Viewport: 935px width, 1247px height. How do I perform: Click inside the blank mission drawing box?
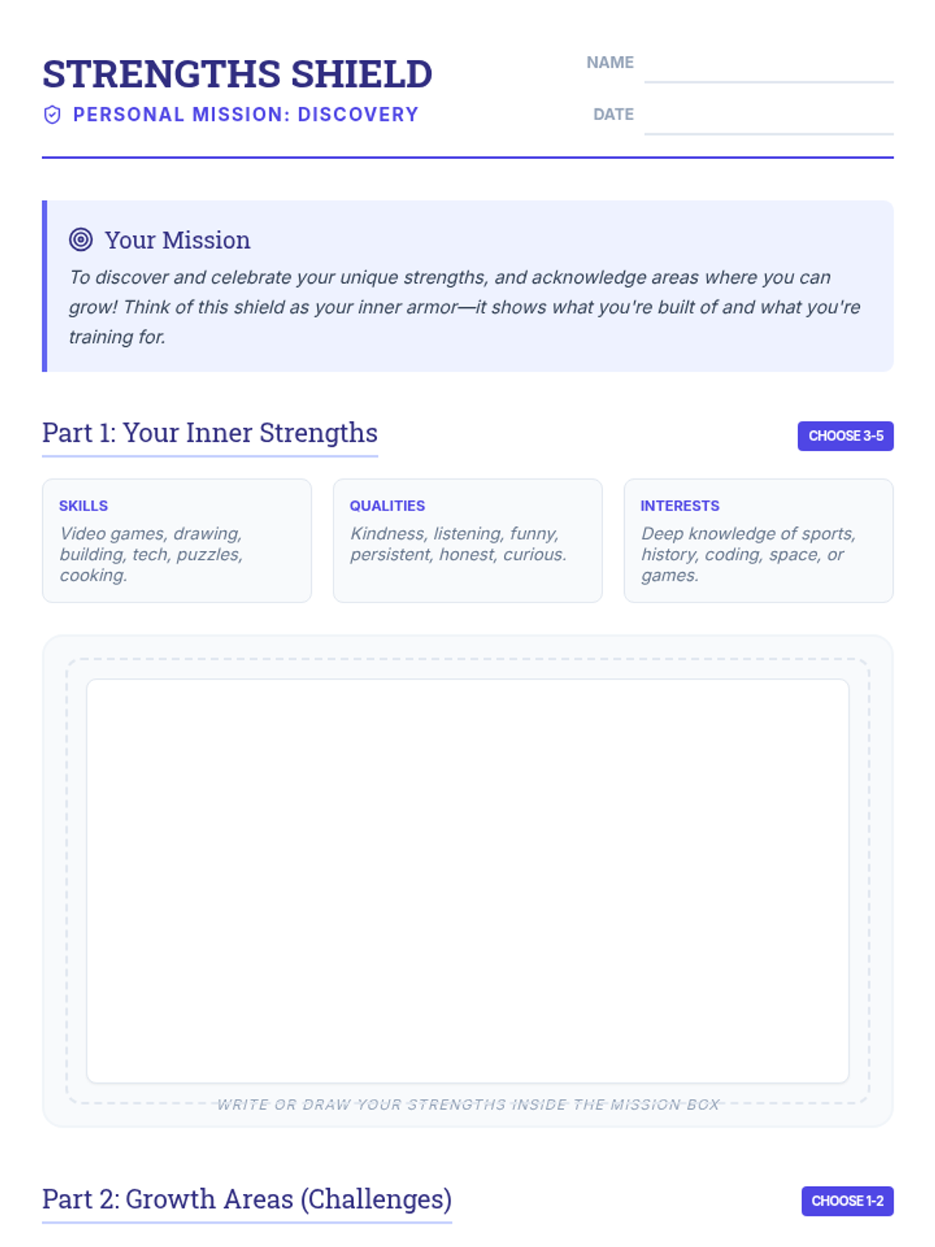point(467,881)
